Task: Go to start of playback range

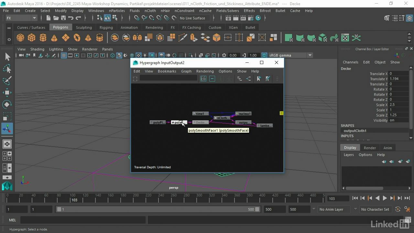Action: coord(355,198)
